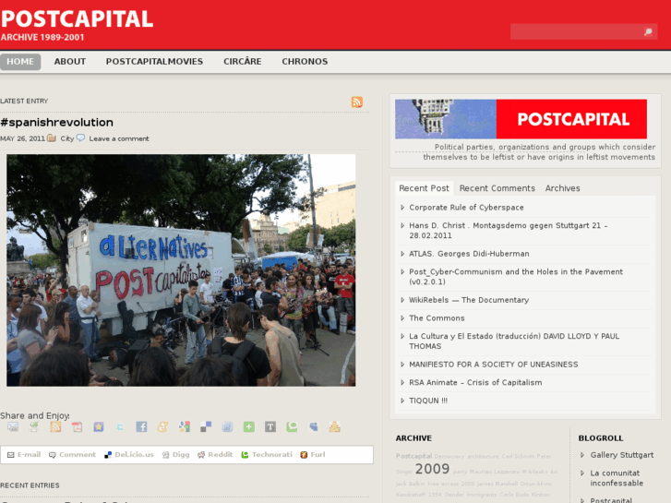Switch to the Archives tab
671x503 pixels.
[x=563, y=188]
